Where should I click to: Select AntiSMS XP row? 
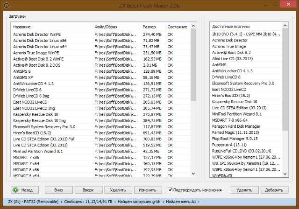[x=101, y=77]
